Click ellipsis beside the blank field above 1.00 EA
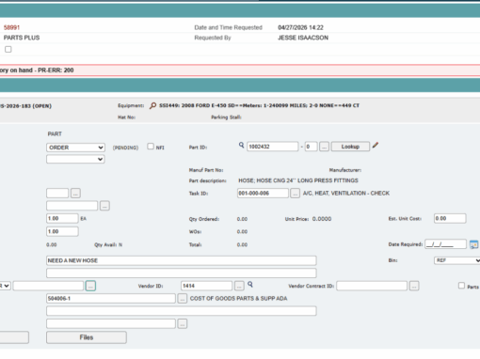 [104, 206]
